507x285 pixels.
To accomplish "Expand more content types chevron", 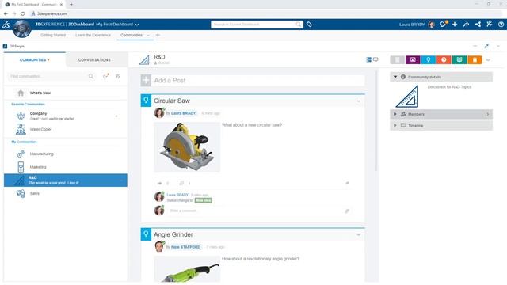I will [488, 60].
